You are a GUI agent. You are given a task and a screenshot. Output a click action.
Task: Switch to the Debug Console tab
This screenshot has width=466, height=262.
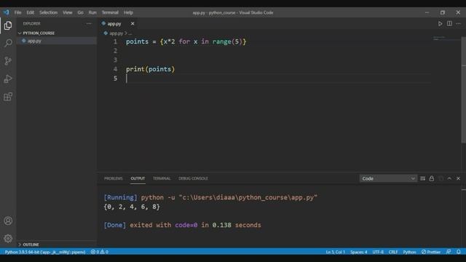(x=193, y=178)
